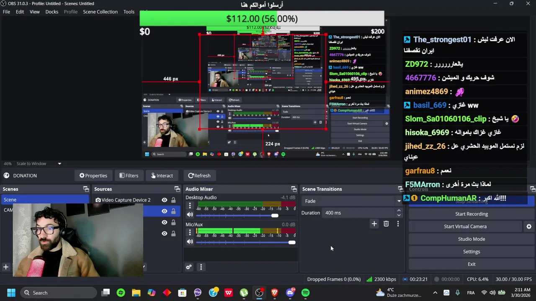Viewport: 536px width, 301px height.
Task: Open Advanced Audio Properties gear in mixer
Action: click(x=189, y=267)
